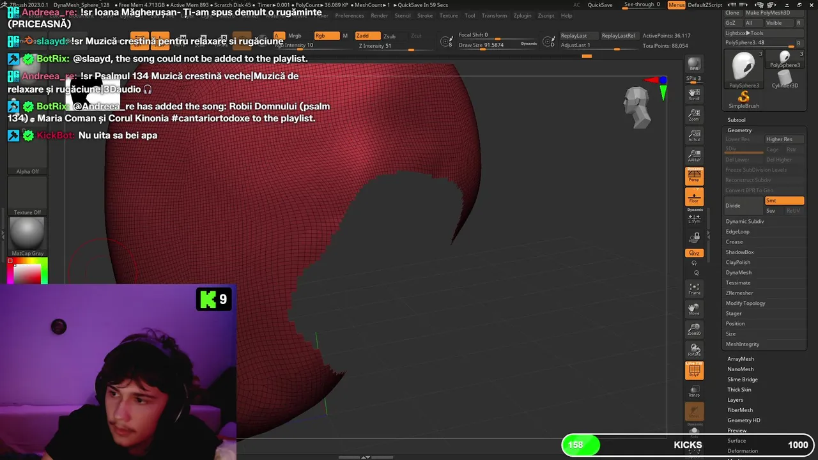Select the Rotate view icon
Screen dimensions: 818x460
[x=694, y=350]
